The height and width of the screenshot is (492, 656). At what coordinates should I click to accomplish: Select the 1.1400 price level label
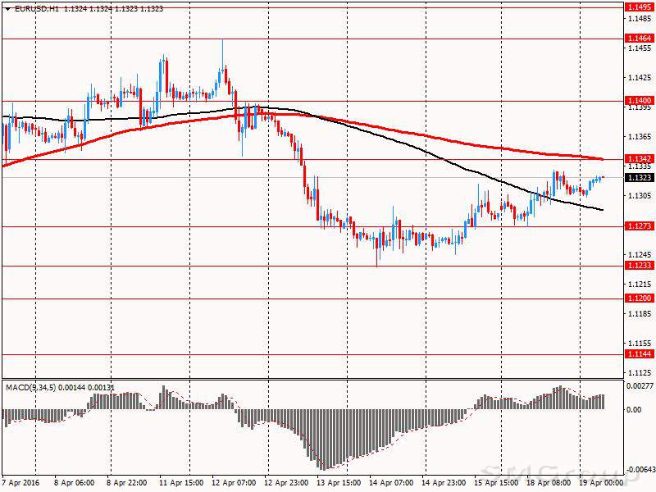pyautogui.click(x=639, y=100)
